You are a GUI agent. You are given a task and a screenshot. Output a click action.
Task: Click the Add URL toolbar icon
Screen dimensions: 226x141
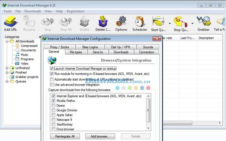click(x=11, y=21)
